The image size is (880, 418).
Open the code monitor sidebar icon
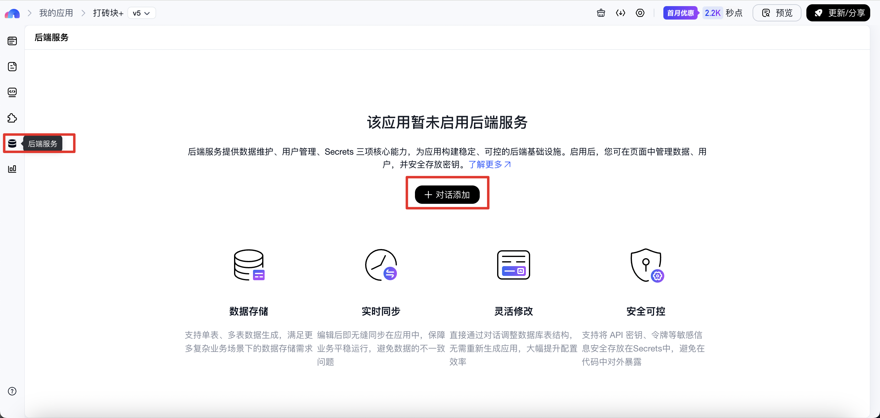[12, 92]
